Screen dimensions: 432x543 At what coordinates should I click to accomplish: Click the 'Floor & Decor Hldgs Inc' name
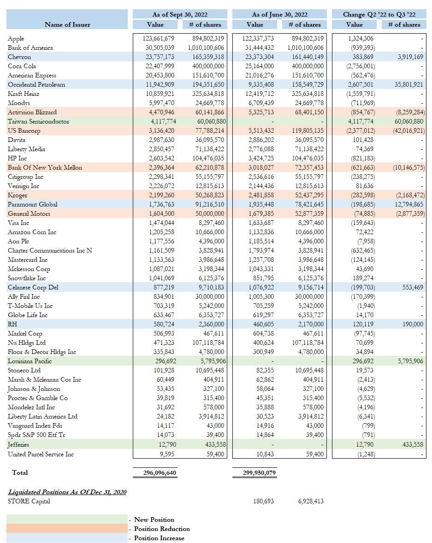pos(42,352)
